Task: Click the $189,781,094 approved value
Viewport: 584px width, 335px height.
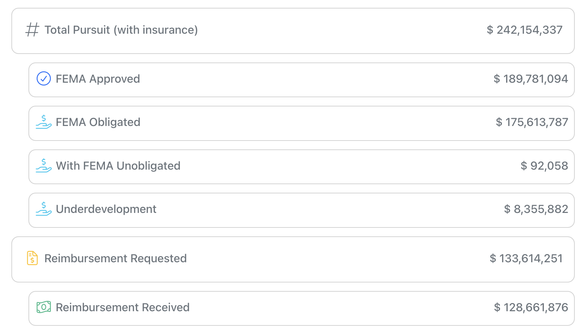Action: (531, 79)
